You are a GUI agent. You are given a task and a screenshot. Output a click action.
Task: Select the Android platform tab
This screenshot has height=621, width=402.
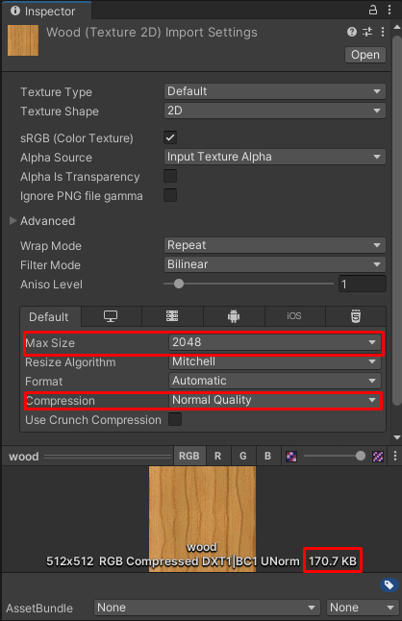[x=234, y=316]
